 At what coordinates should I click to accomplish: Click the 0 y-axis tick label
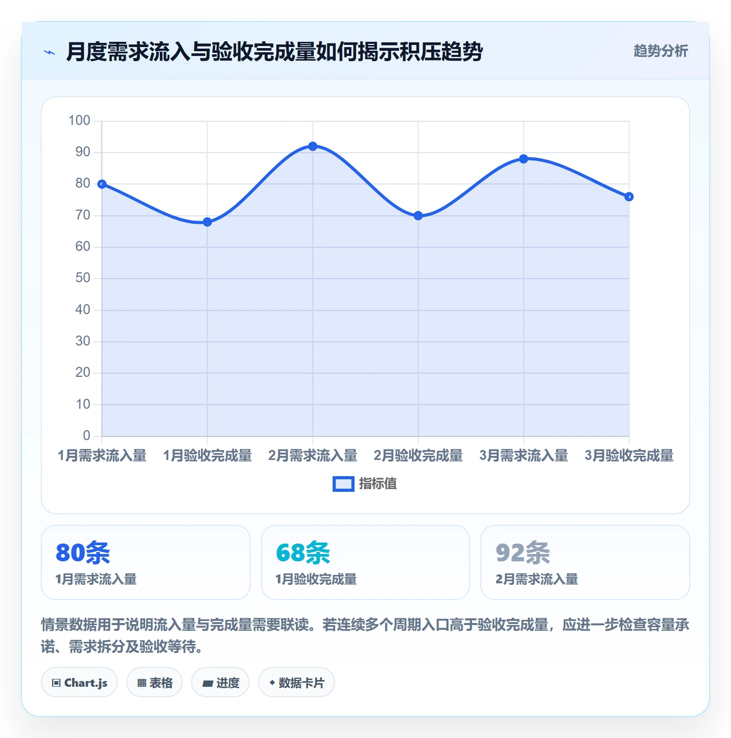click(x=87, y=435)
